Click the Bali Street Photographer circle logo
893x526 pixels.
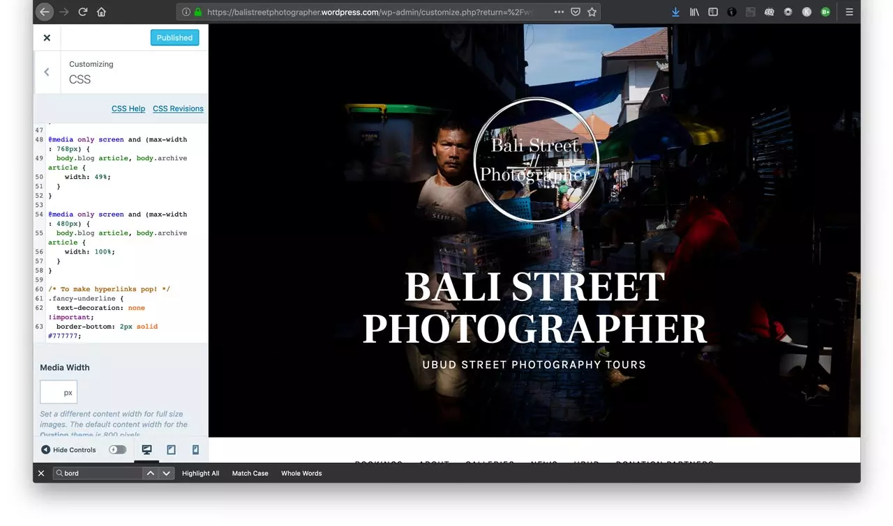535,160
